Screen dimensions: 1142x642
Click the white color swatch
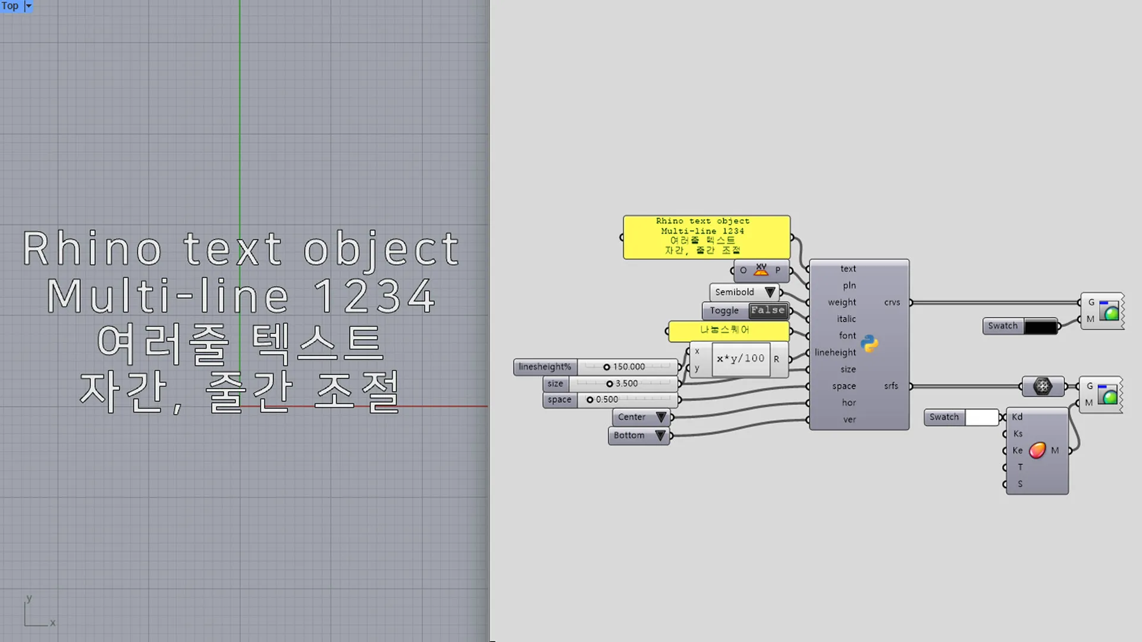[981, 417]
